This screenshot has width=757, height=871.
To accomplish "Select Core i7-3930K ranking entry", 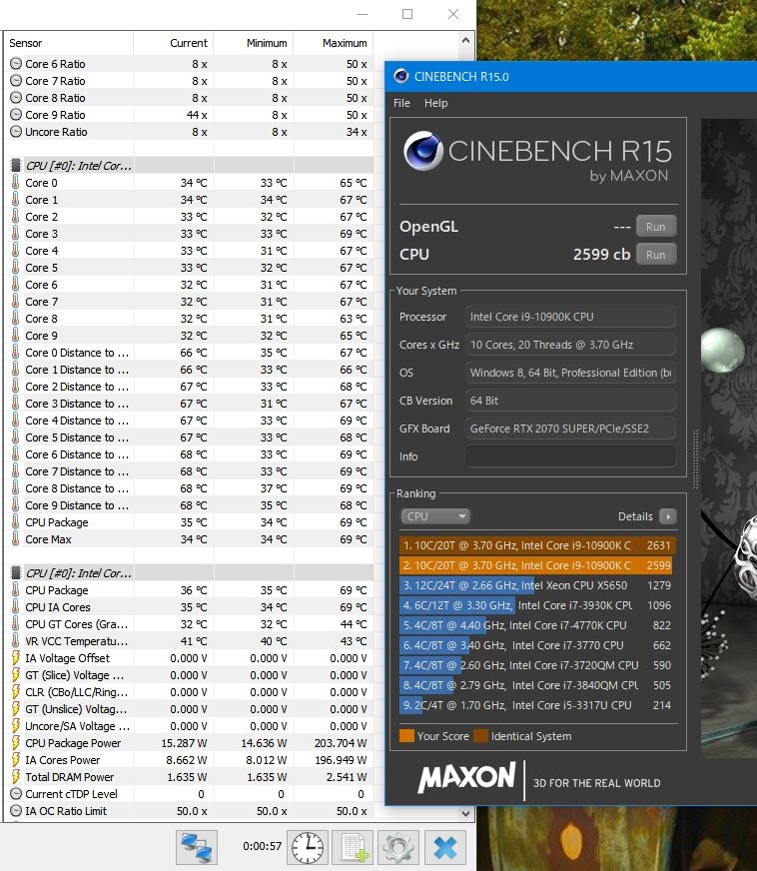I will coord(536,605).
